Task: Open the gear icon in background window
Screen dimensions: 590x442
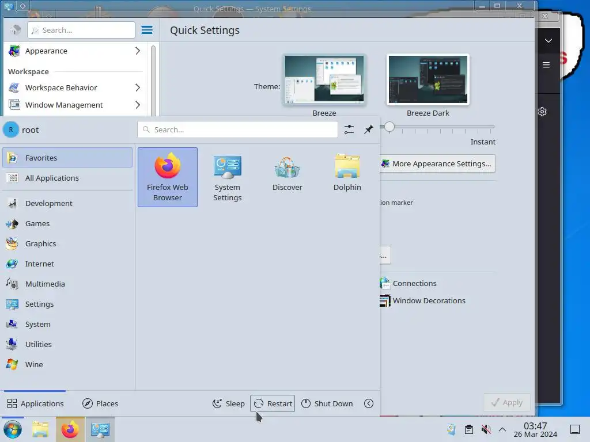Action: point(542,112)
